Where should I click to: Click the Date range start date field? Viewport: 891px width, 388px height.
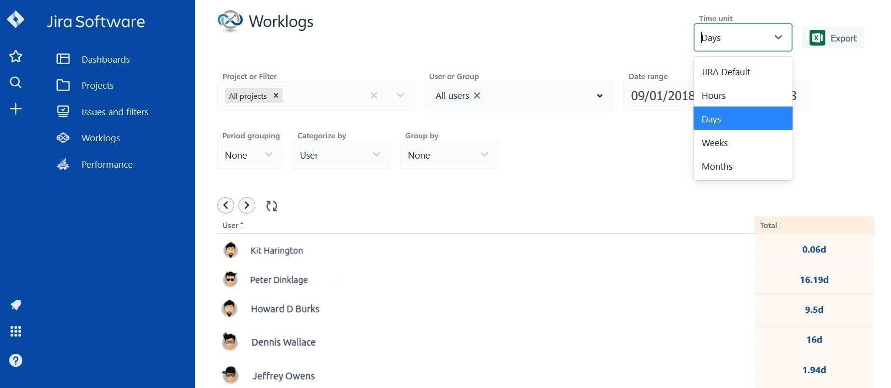(662, 95)
